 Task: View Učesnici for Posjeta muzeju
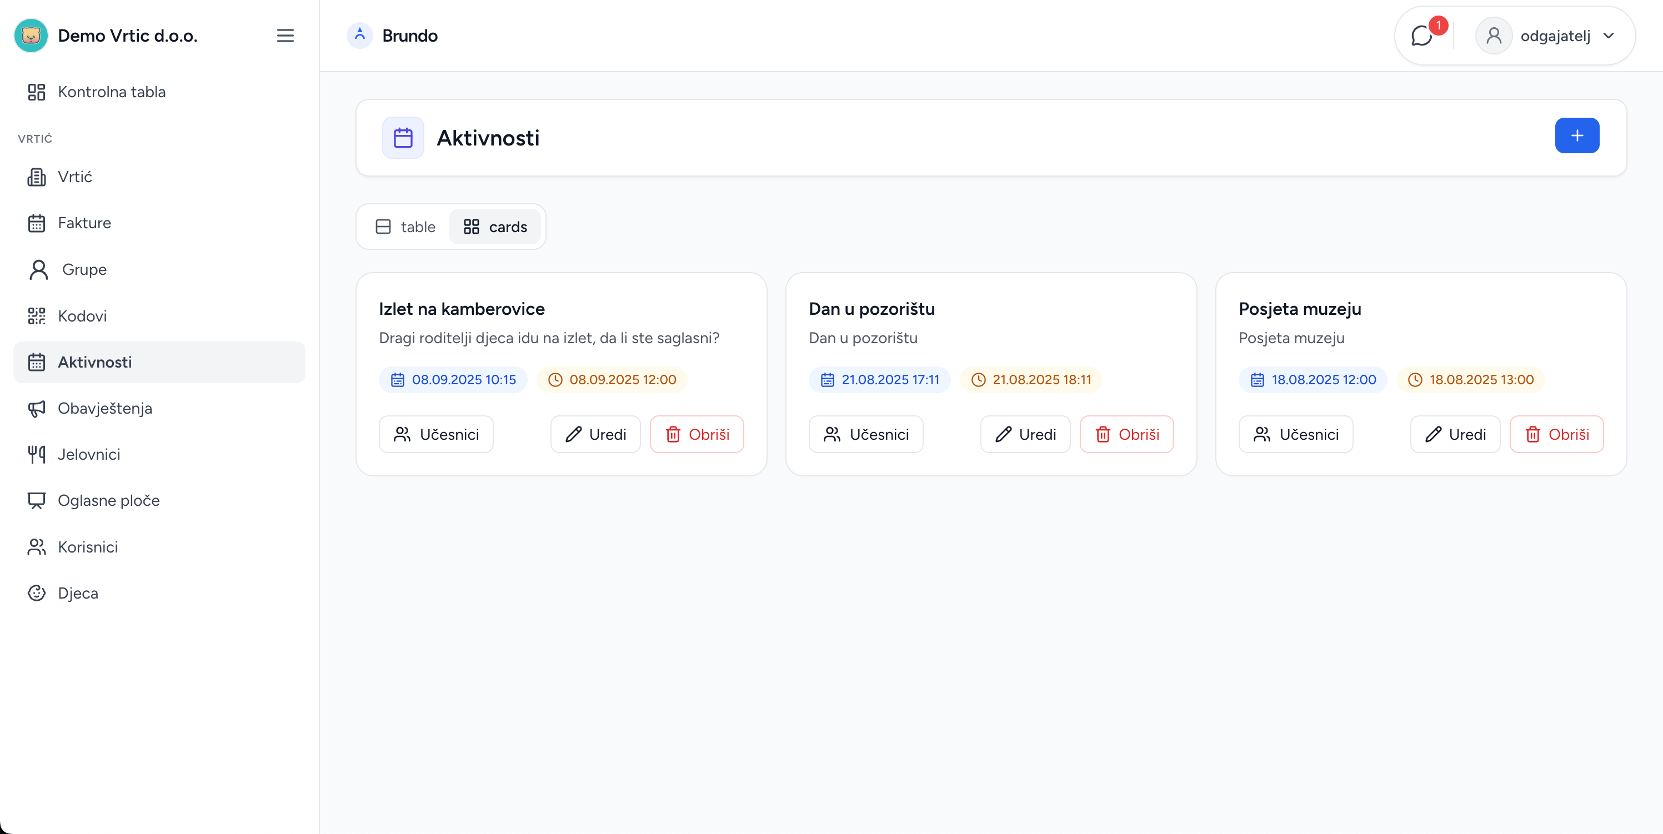pyautogui.click(x=1296, y=434)
